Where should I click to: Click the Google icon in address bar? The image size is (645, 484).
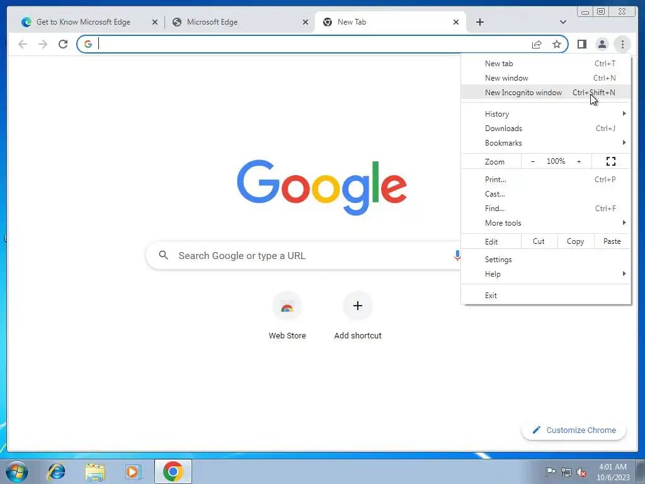[x=88, y=44]
